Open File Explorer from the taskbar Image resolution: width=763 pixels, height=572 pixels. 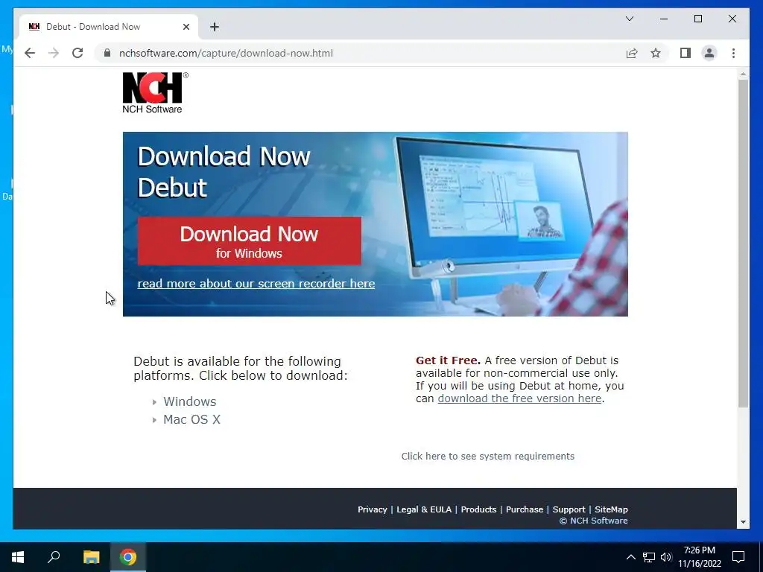click(x=91, y=557)
